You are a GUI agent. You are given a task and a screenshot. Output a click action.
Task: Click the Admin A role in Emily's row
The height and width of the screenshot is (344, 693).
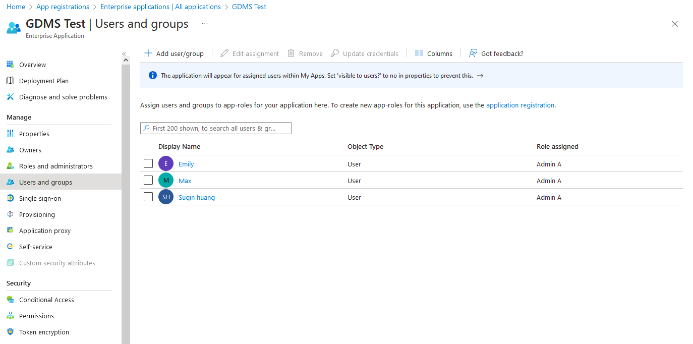click(549, 164)
